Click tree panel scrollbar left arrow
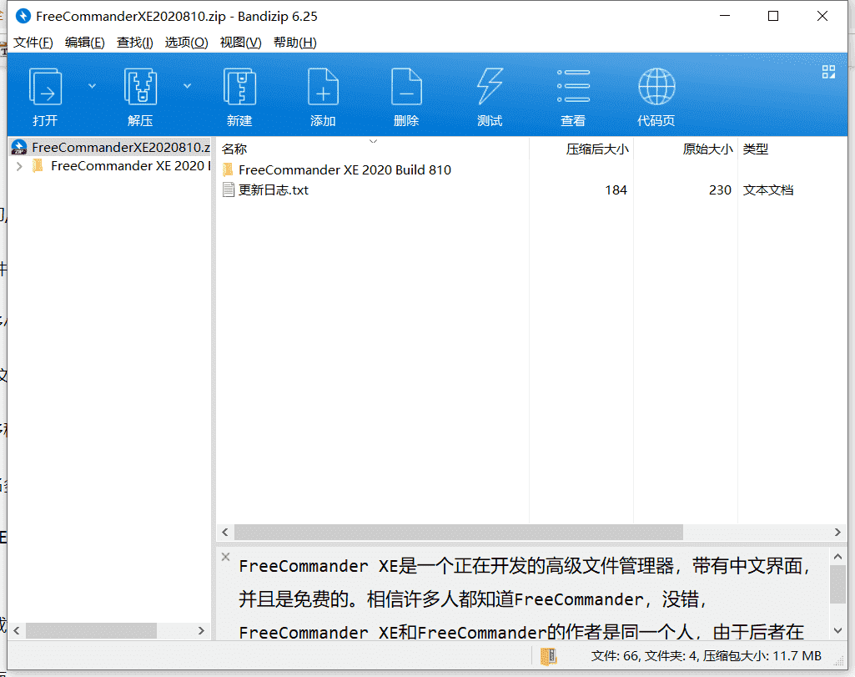Image resolution: width=855 pixels, height=677 pixels. pos(17,630)
